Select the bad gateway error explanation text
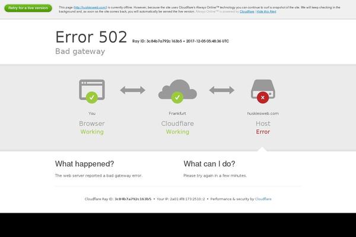 point(98,175)
